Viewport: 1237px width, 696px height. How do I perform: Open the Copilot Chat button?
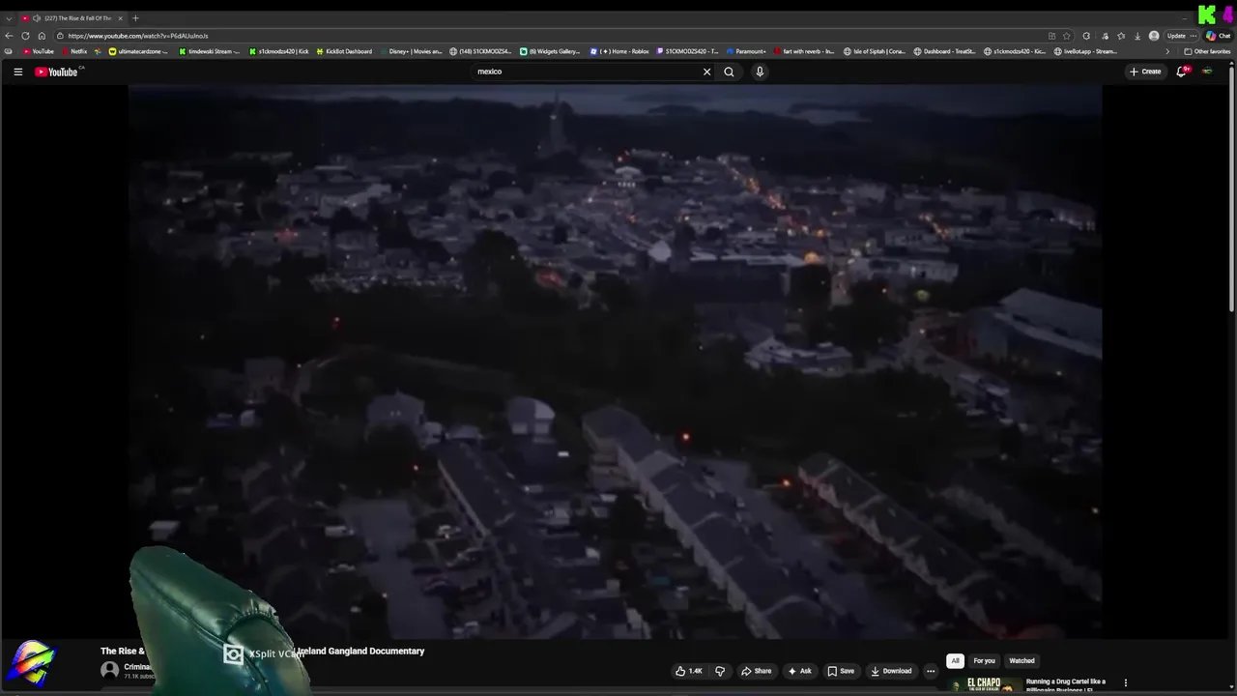pos(1218,36)
